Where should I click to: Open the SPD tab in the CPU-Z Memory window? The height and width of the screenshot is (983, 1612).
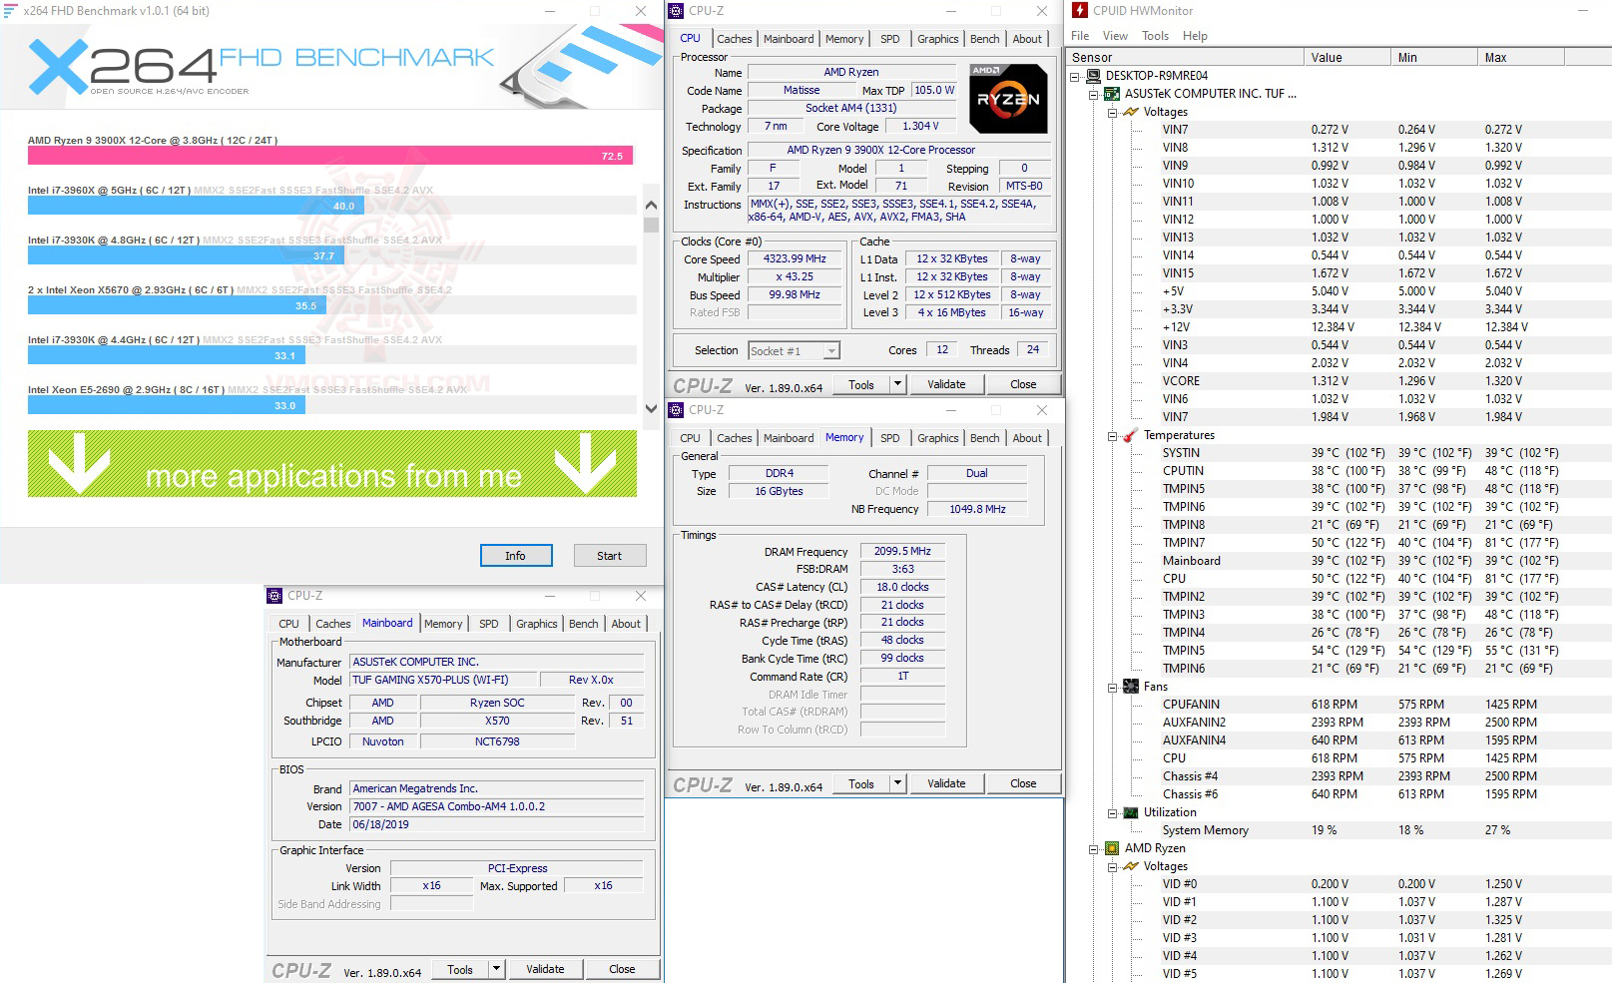click(890, 438)
